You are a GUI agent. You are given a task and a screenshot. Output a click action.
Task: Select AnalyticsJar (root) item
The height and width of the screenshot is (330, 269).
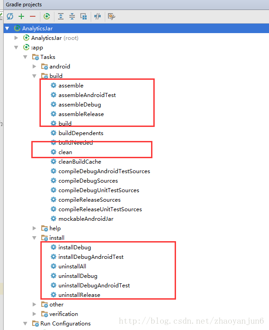pos(54,38)
